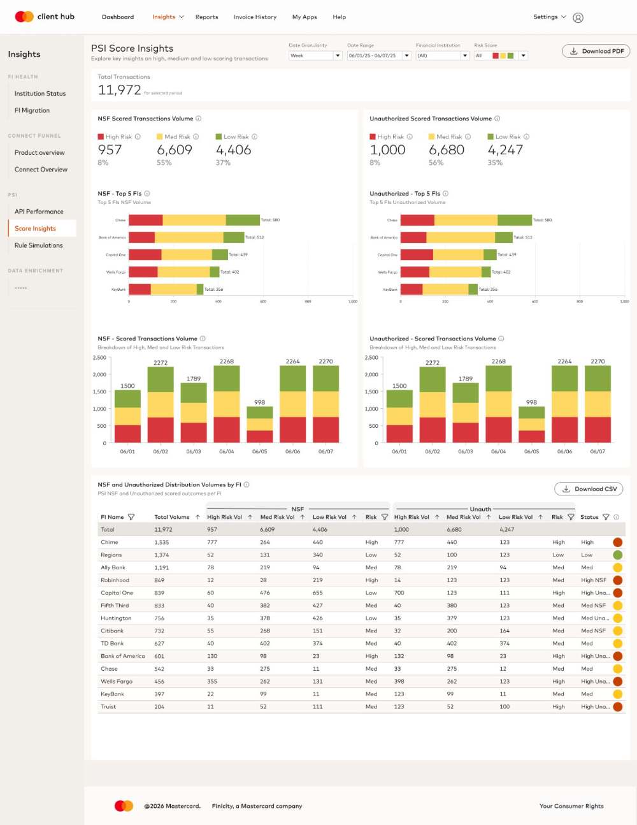Sort by Unauth Med Risk Vol arrow
The image size is (637, 825).
tap(489, 517)
